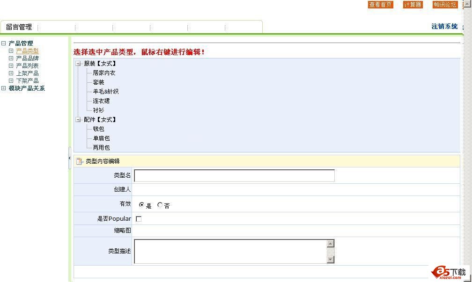Select the 是 radio for 有效
This screenshot has width=472, height=282.
tap(141, 205)
